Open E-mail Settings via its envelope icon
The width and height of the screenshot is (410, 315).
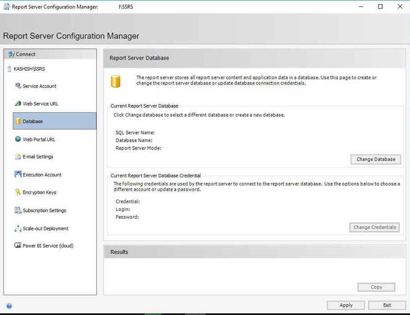(x=17, y=157)
